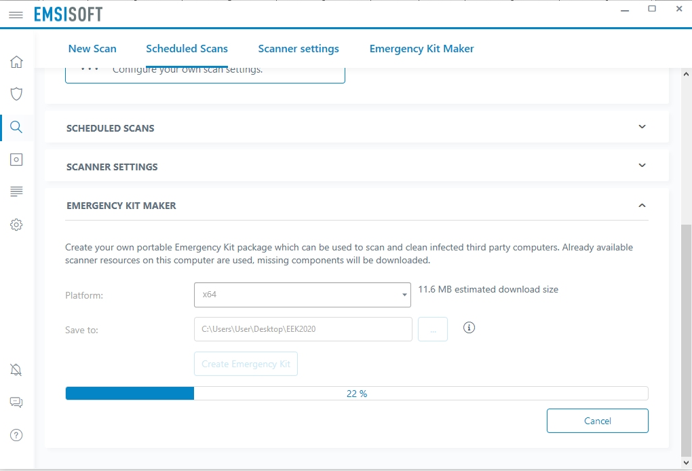
Task: Expand the Scanner Settings section
Action: coord(642,165)
